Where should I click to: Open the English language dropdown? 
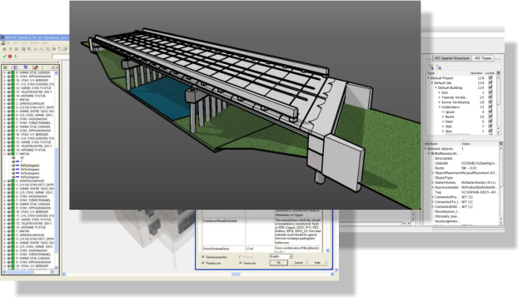(x=281, y=256)
